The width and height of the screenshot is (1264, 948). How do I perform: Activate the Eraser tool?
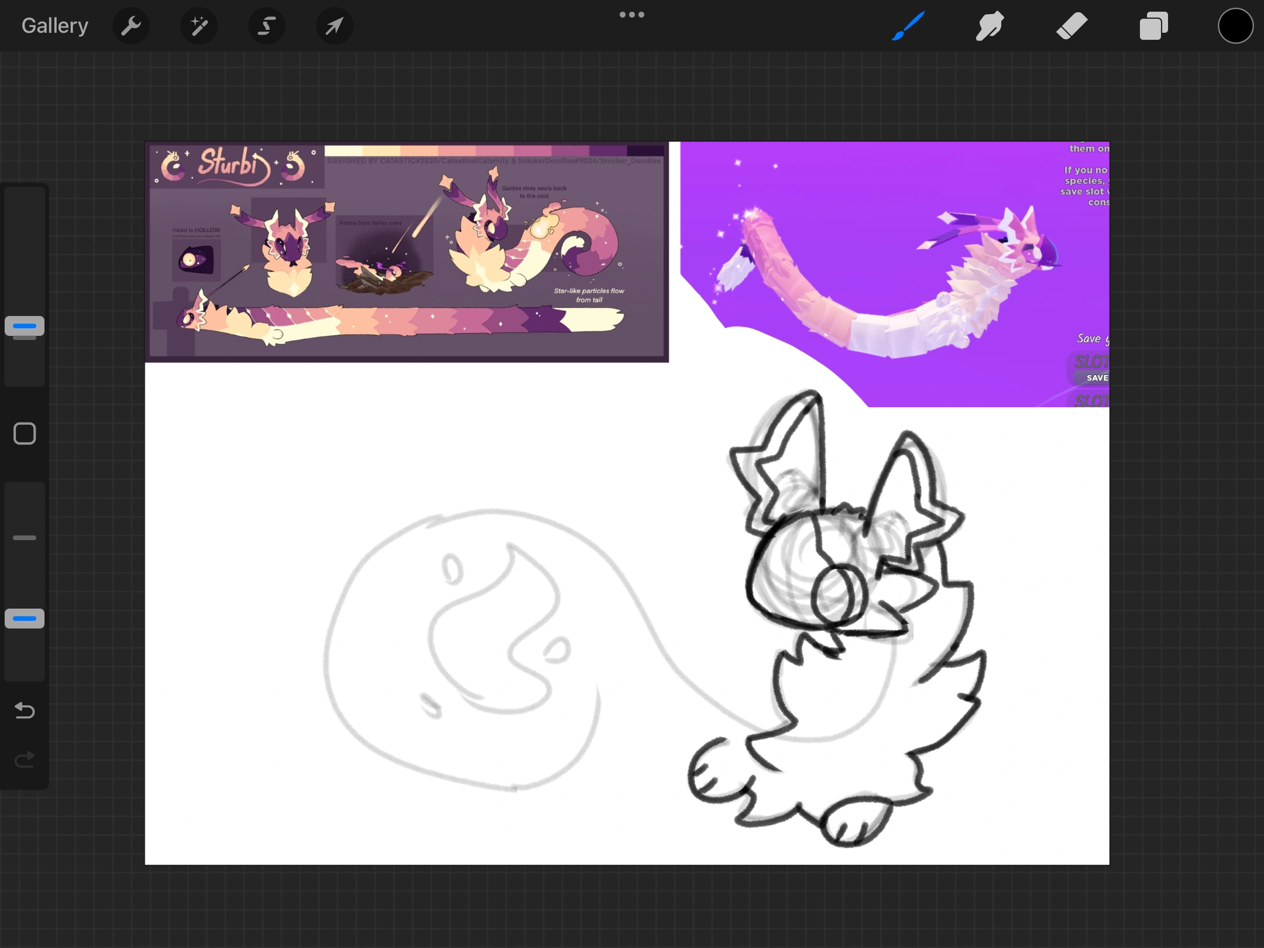pyautogui.click(x=1073, y=25)
